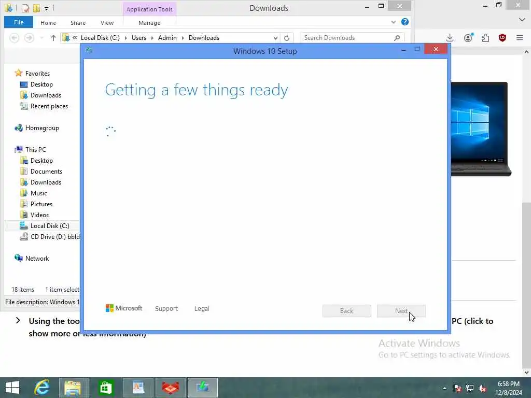Click the Microsoft logo in Setup
Viewport: 531px width, 398px height.
point(124,308)
